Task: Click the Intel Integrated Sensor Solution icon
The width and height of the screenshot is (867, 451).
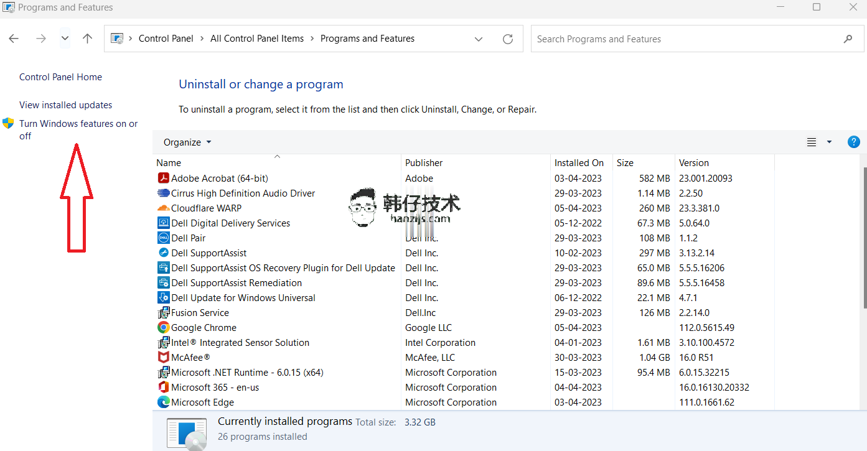Action: pyautogui.click(x=164, y=343)
